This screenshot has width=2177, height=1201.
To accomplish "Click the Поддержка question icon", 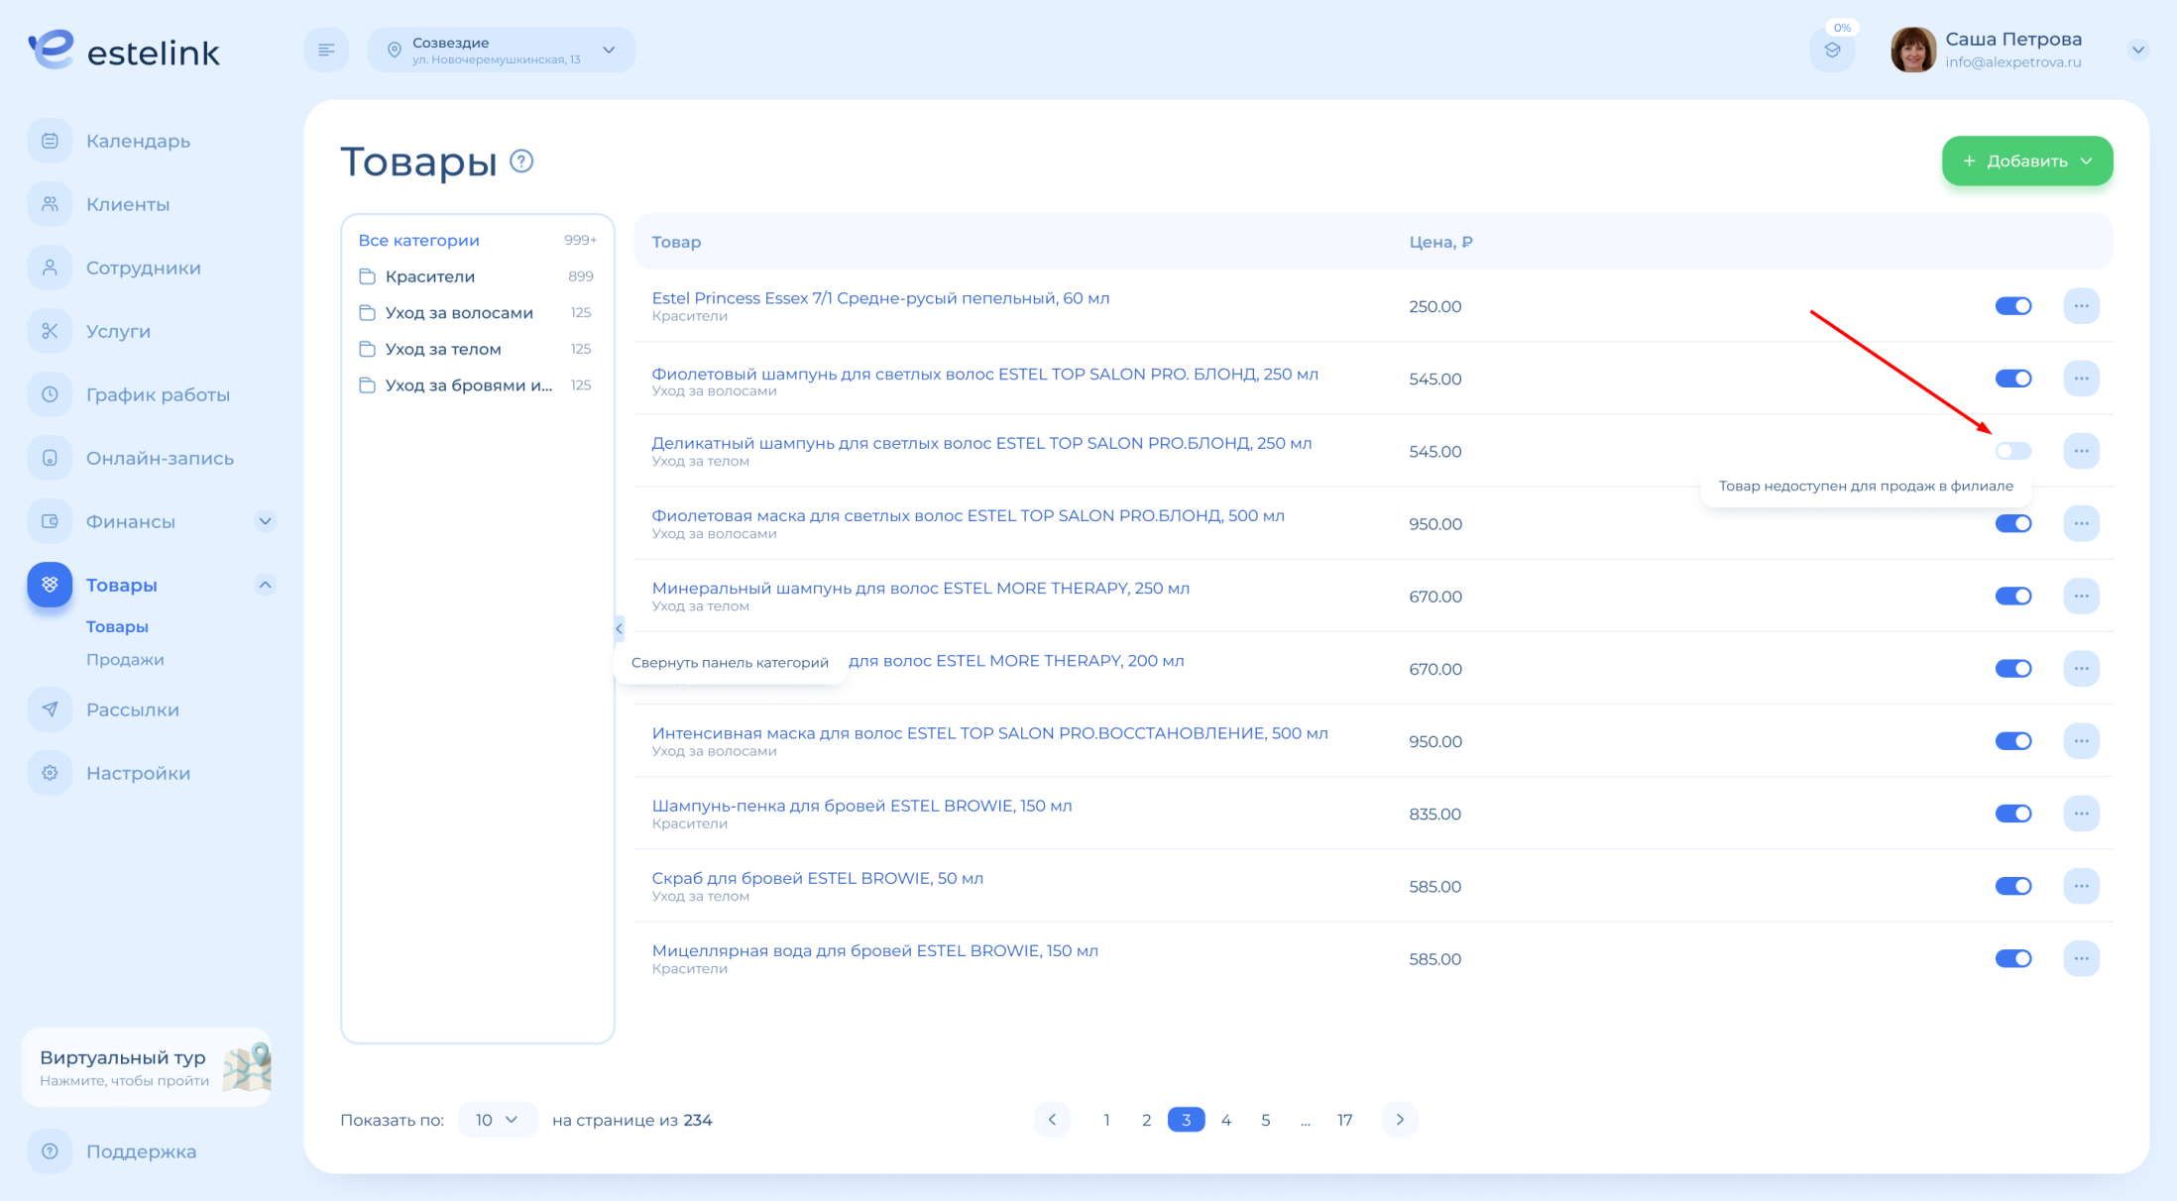I will point(50,1151).
